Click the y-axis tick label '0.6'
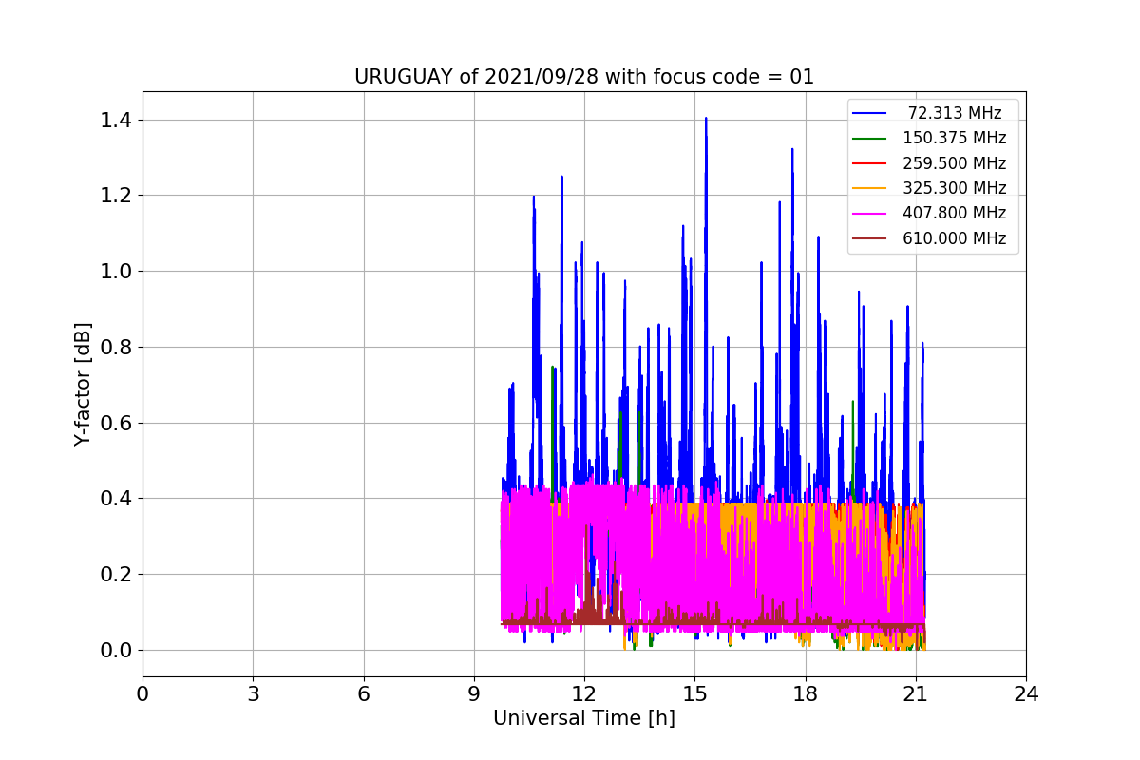This screenshot has height=760, width=1140. [116, 423]
